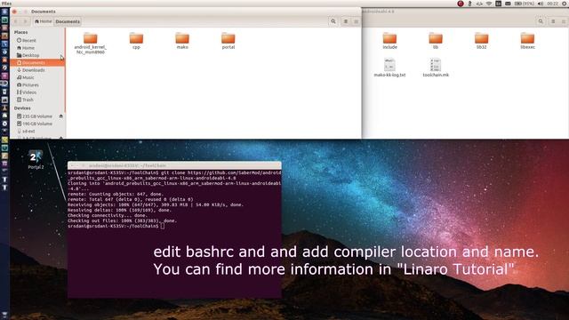The image size is (569, 320).
Task: Click the Home breadcrumb in the path bar
Action: (x=44, y=21)
